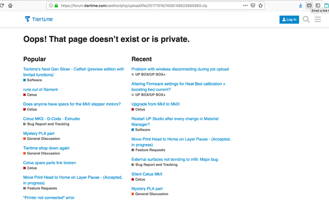View the green padlock connection details
This screenshot has height=200, width=329.
tap(56, 6)
